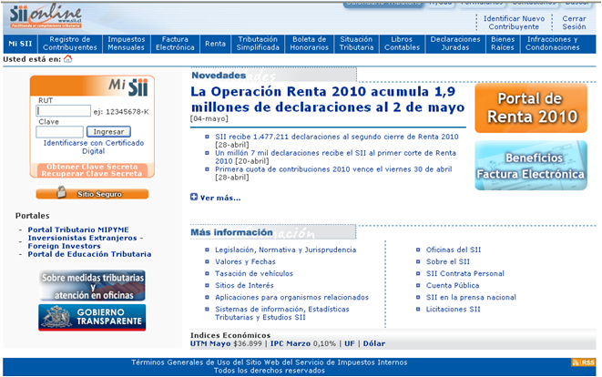Open the Operación Renta 2010 headline
The width and height of the screenshot is (602, 377).
click(328, 99)
